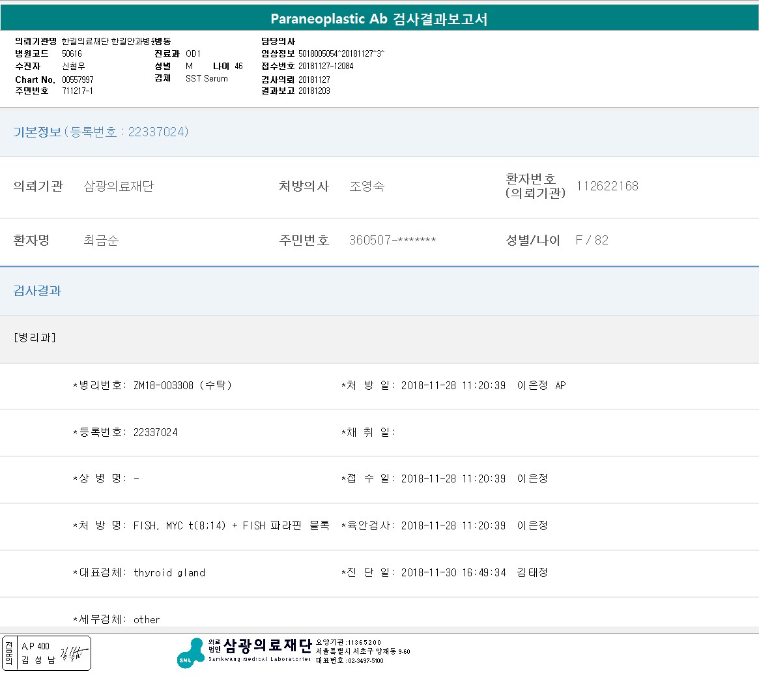This screenshot has height=678, width=759.
Task: Click the 검체 SST Serum value
Action: point(207,78)
